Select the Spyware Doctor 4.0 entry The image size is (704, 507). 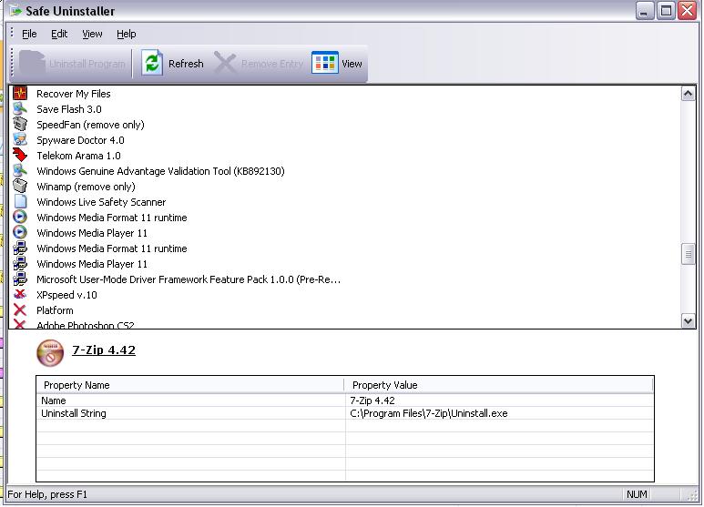80,140
